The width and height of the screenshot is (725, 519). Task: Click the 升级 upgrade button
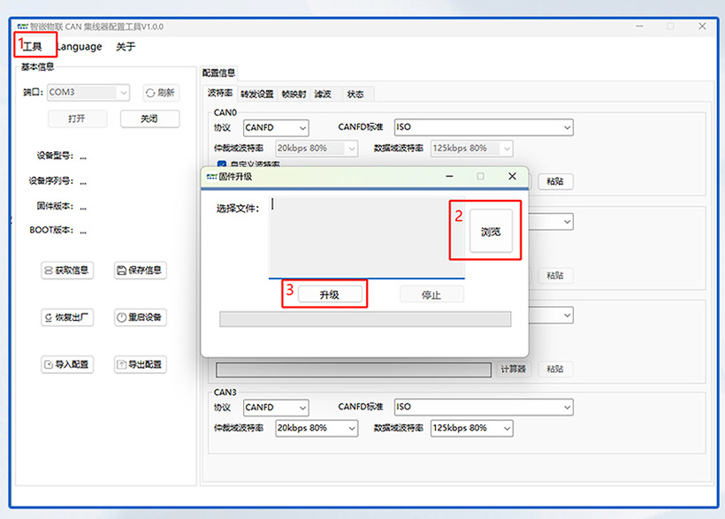pos(329,294)
